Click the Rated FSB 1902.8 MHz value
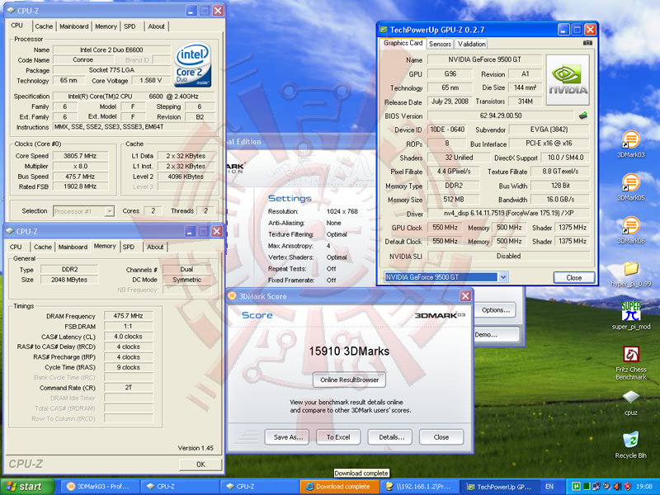This screenshot has width=660, height=495. 80,186
